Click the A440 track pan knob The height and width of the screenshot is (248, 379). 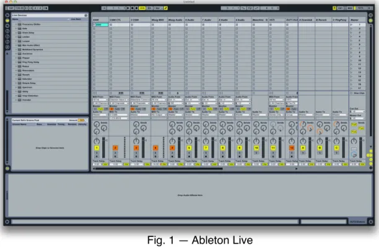pos(97,141)
